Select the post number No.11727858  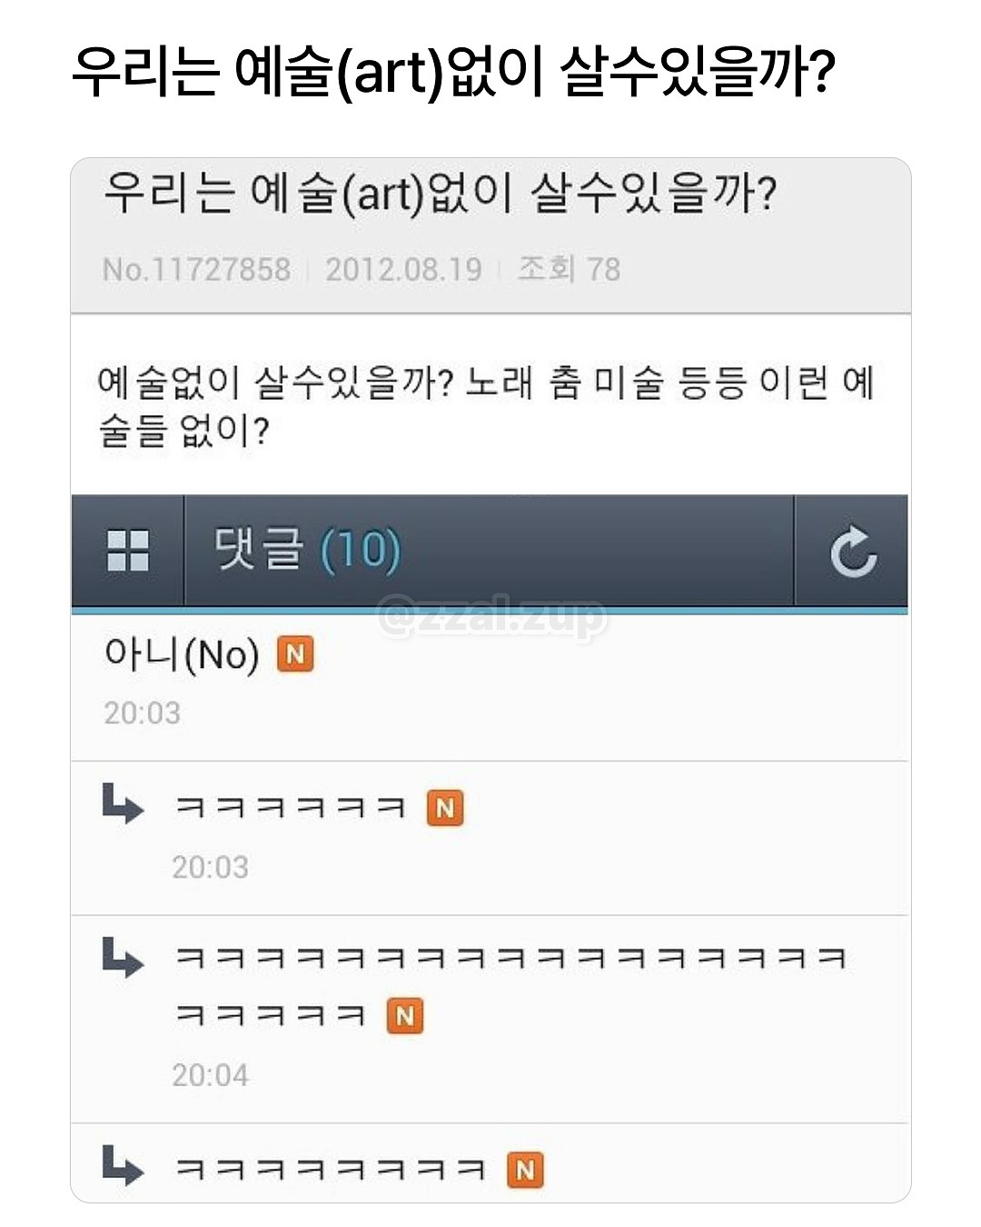coord(198,269)
